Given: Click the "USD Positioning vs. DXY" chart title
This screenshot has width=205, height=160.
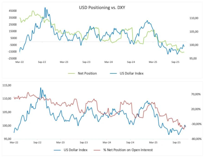Looking at the screenshot, I should tap(102, 6).
